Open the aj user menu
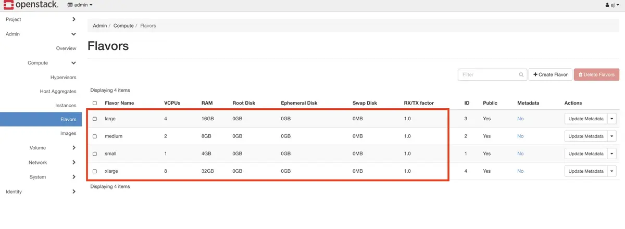The height and width of the screenshot is (229, 625). (612, 5)
